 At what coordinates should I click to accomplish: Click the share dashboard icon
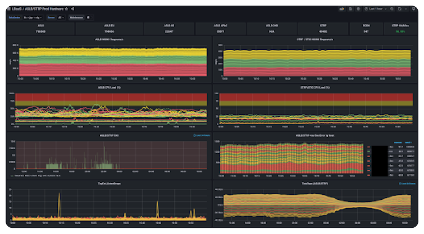[x=73, y=9]
